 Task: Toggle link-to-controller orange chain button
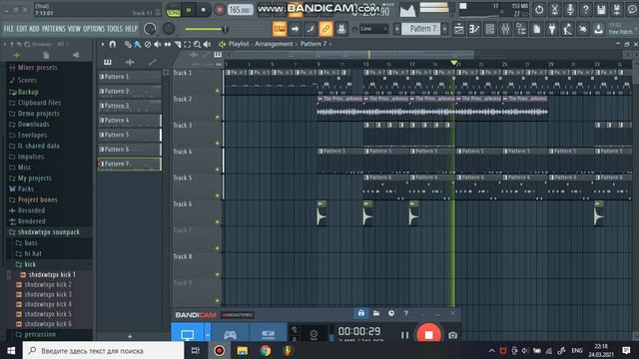[x=325, y=29]
